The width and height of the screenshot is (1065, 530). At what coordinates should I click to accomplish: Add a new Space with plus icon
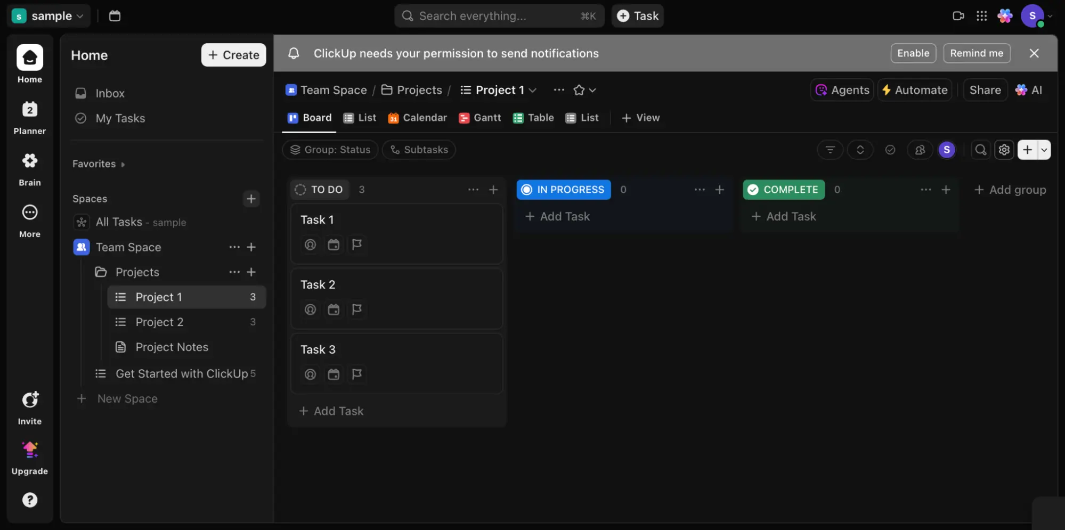coord(251,199)
